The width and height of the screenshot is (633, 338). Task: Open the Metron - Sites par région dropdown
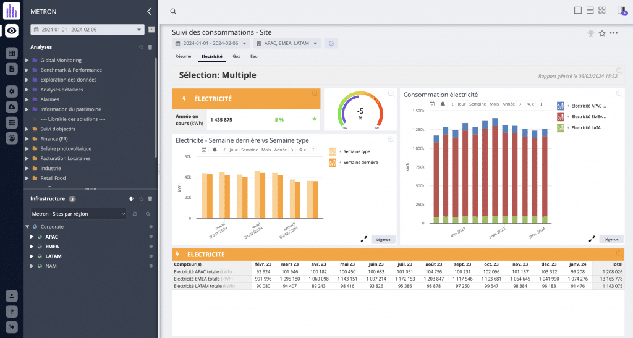[x=79, y=214]
